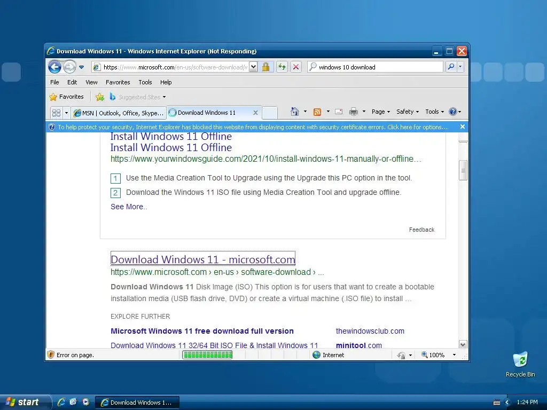
Task: Click the Internet zone globe icon
Action: point(316,355)
